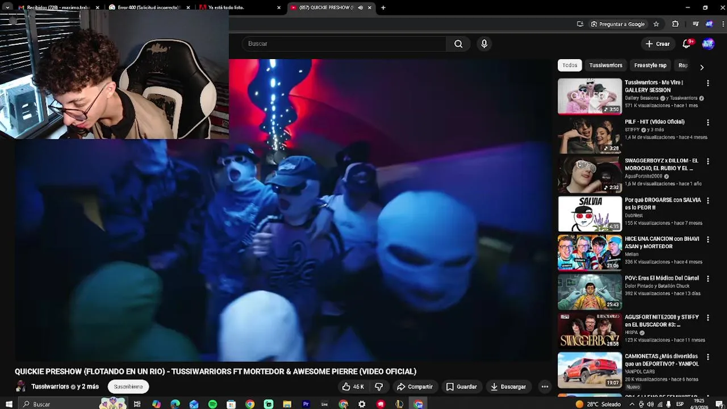Mute the YouTube tab via speaker icon
This screenshot has width=727, height=409.
(x=360, y=8)
